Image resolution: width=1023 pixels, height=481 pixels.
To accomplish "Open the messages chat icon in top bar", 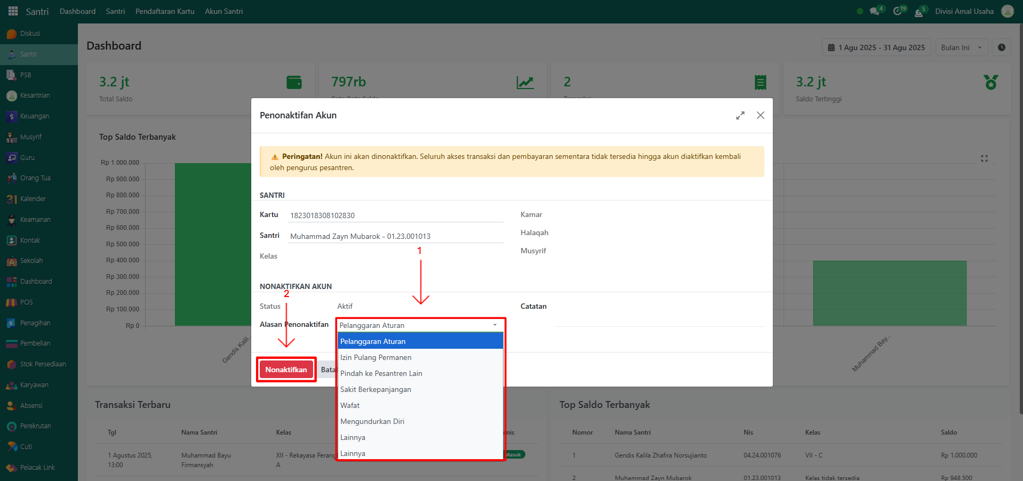I will pyautogui.click(x=874, y=11).
